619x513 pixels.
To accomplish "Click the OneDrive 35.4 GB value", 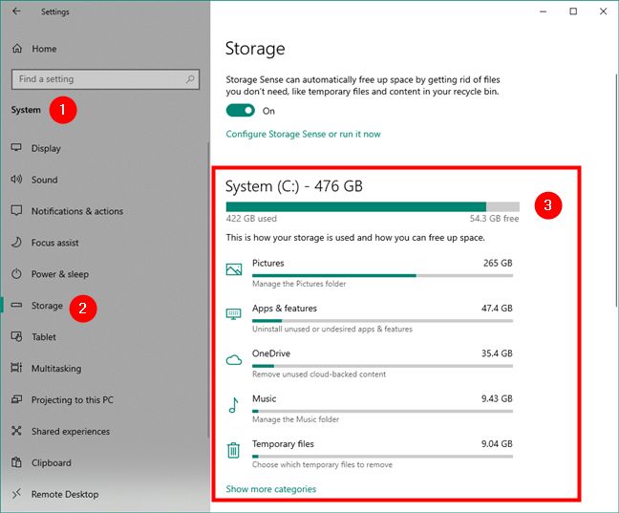I will coord(497,353).
